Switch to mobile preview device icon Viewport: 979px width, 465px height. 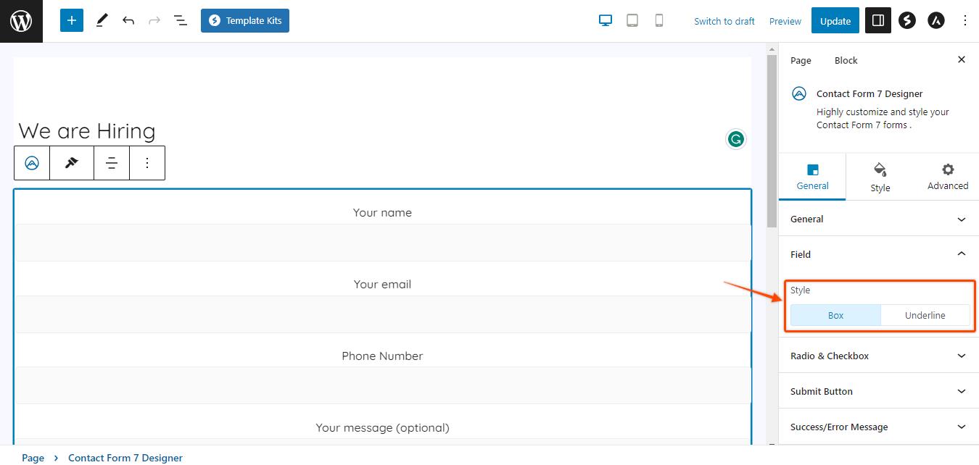coord(659,21)
